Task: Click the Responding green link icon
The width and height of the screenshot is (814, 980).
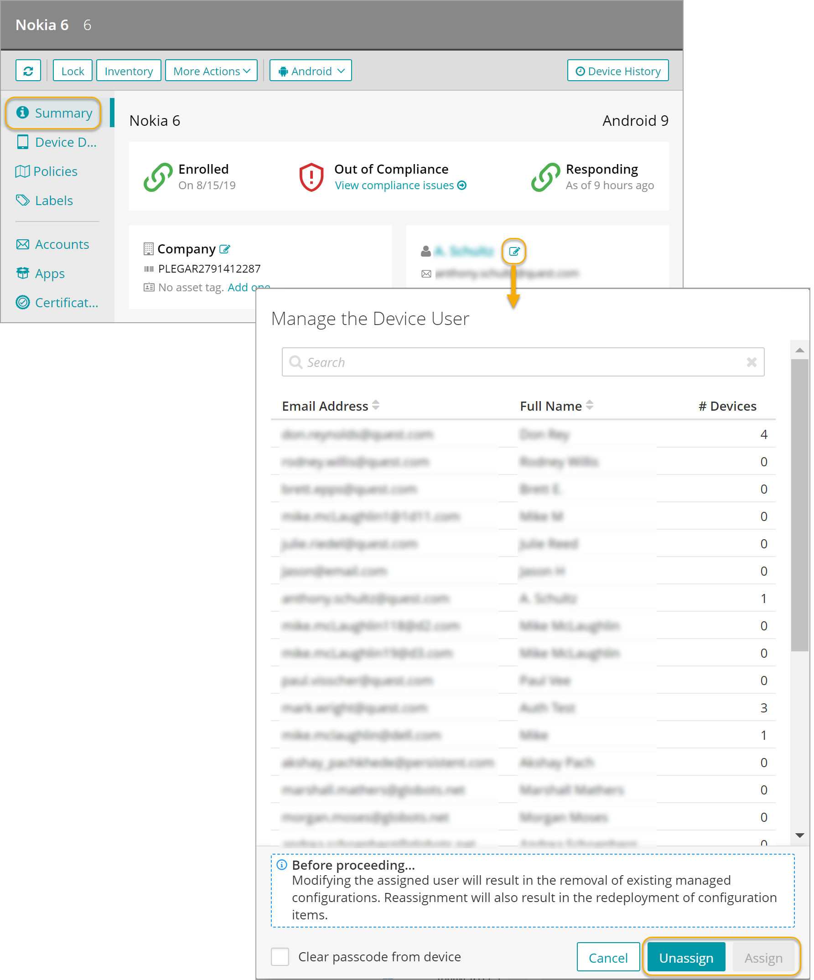Action: 545,177
